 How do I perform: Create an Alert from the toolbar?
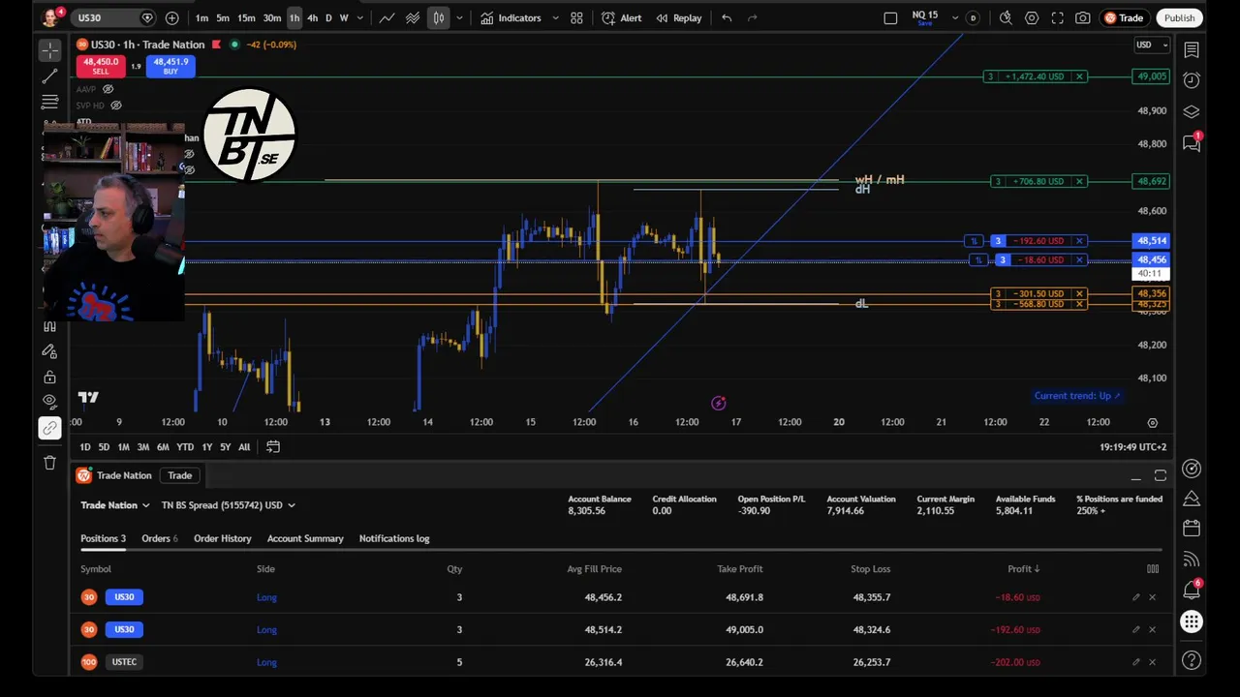point(621,17)
